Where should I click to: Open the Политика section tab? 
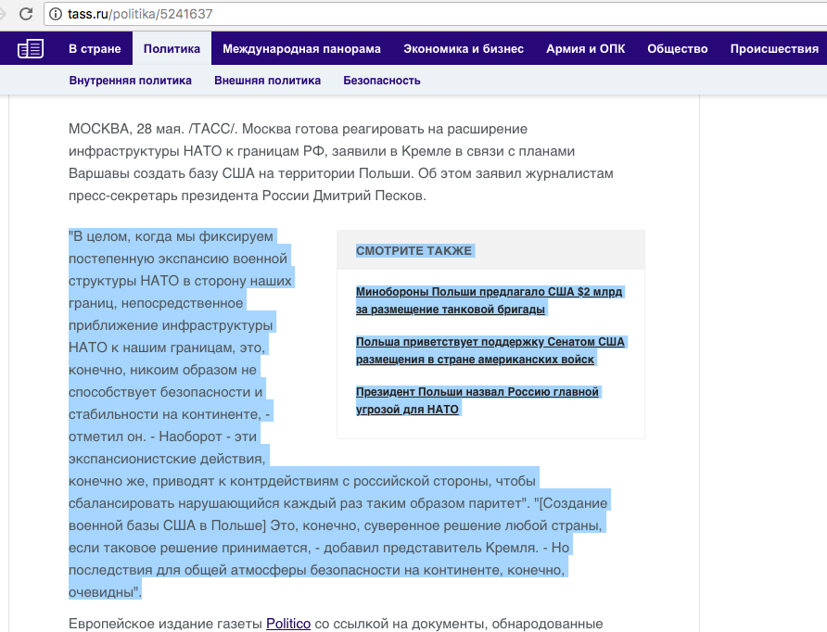172,48
